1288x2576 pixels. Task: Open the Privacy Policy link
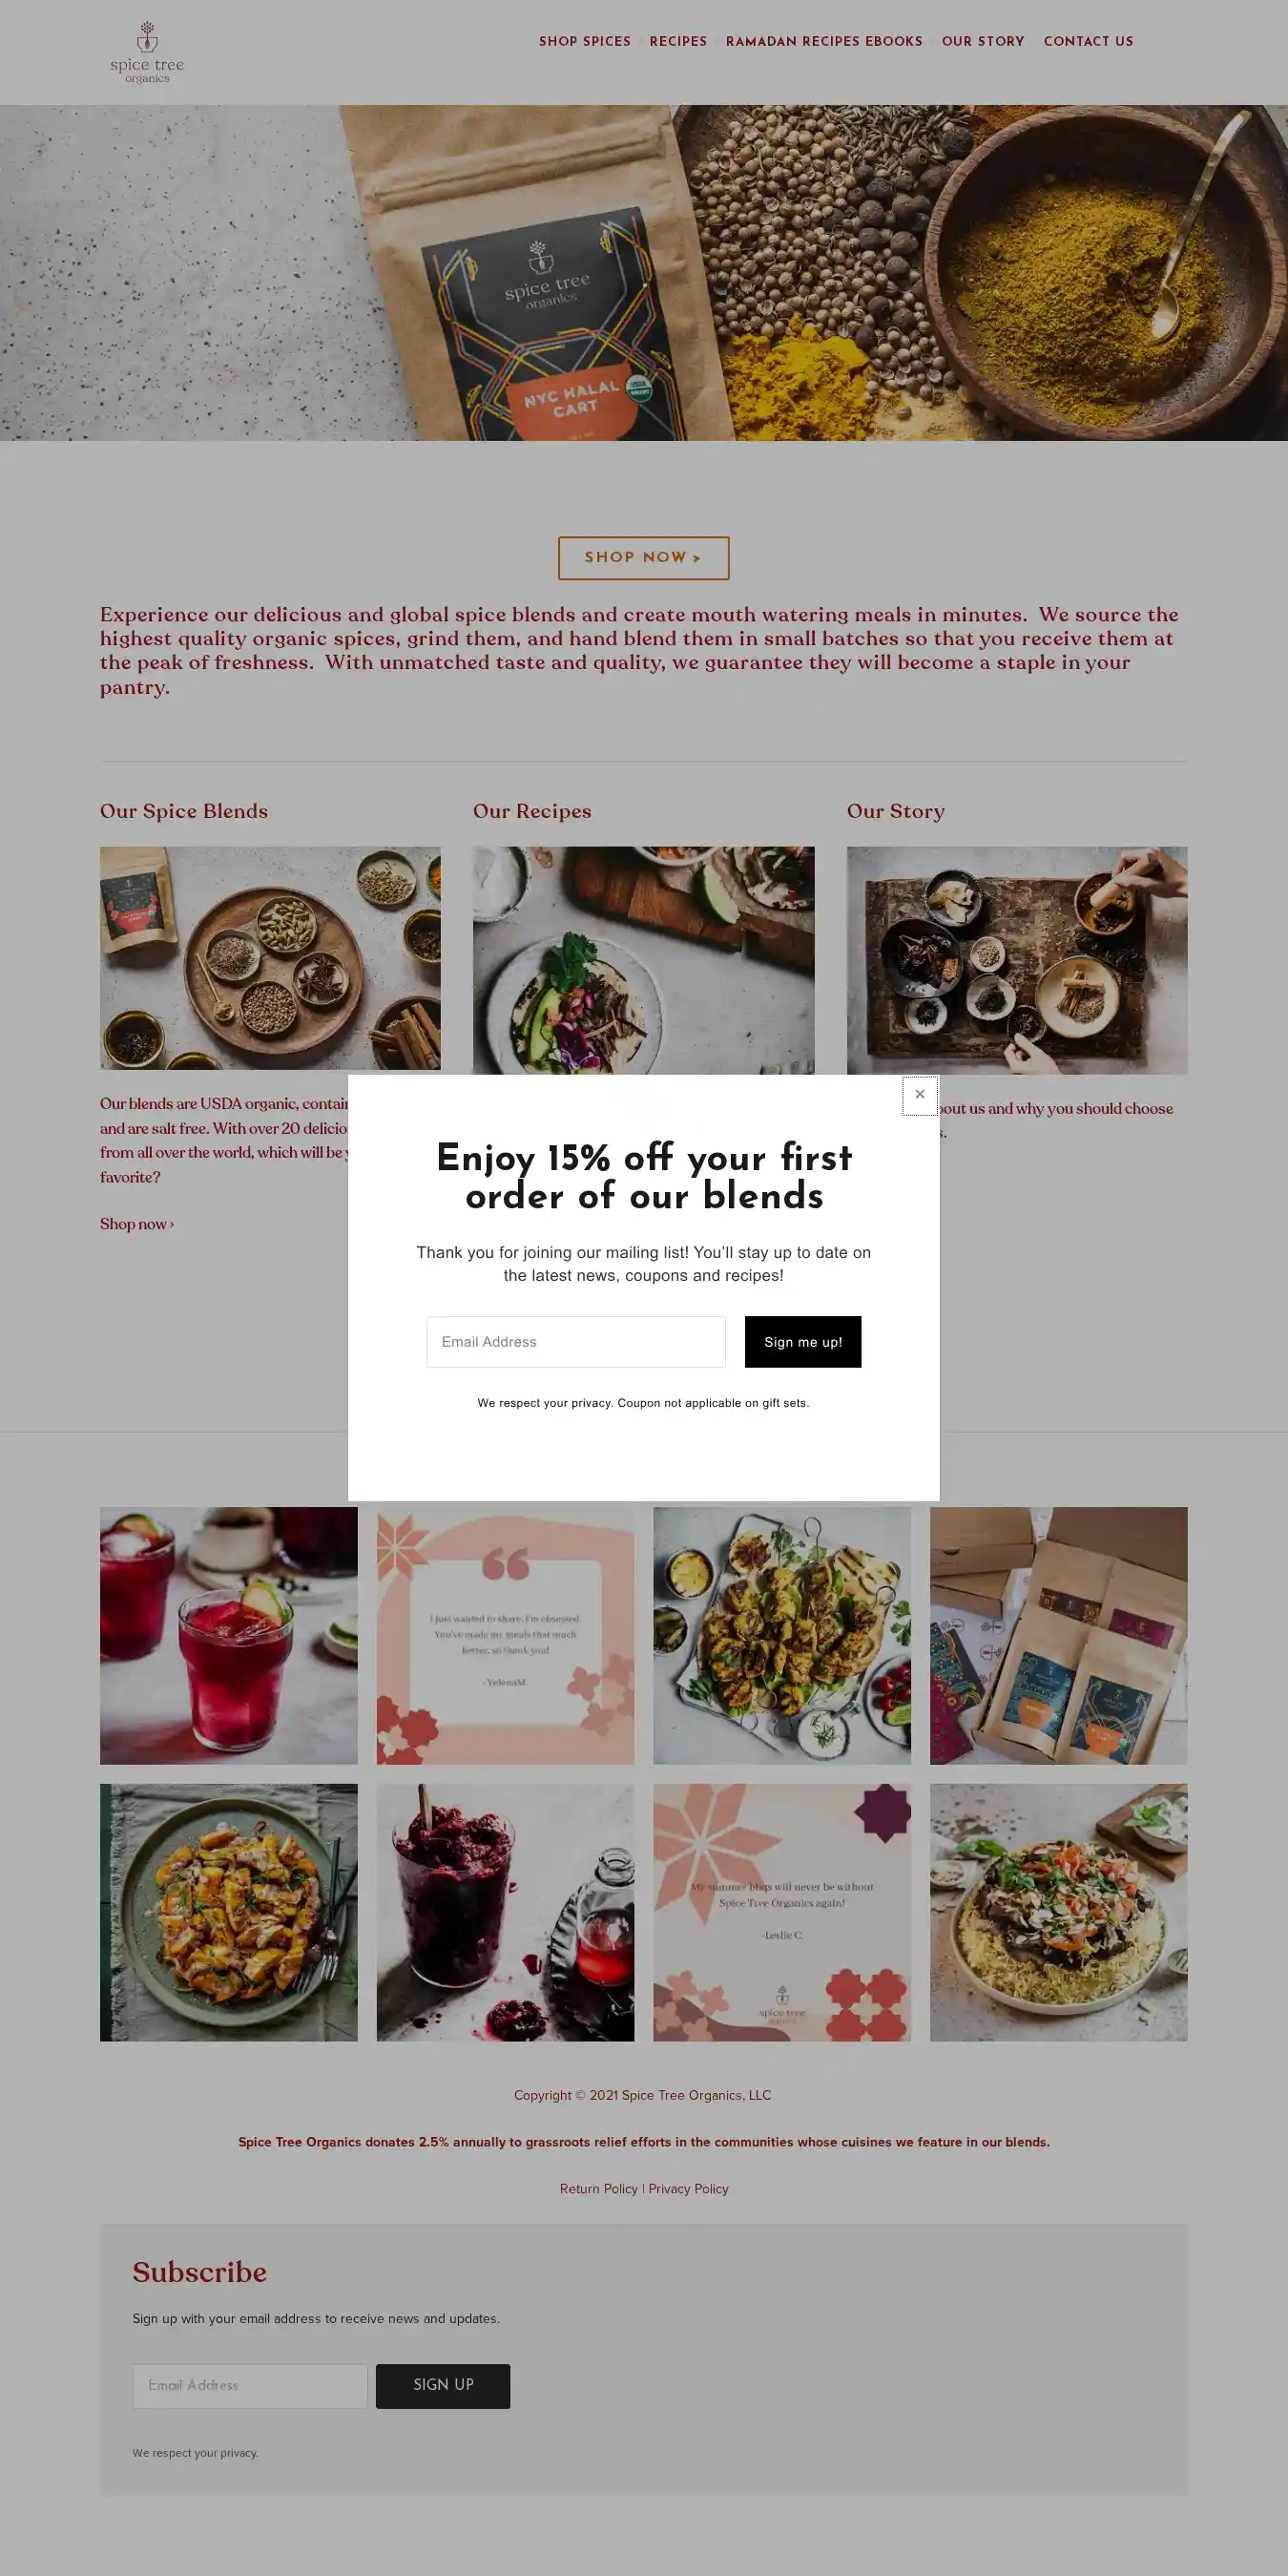pos(688,2189)
